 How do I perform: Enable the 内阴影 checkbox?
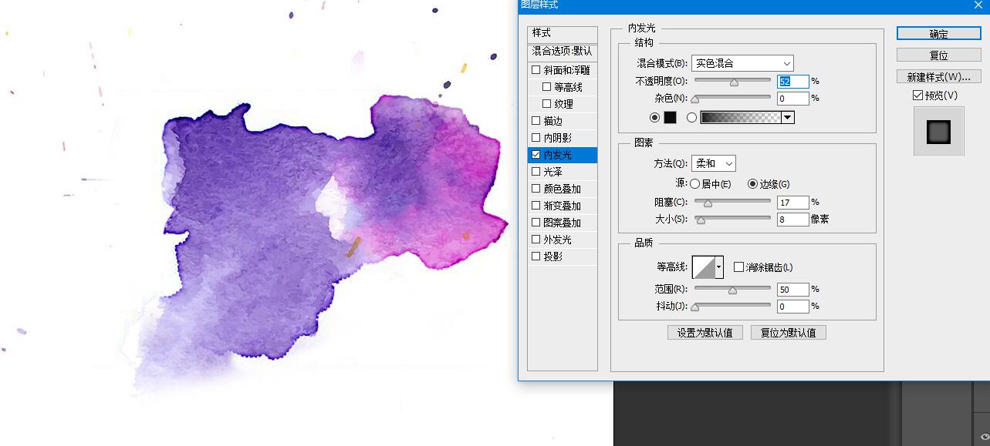click(536, 138)
